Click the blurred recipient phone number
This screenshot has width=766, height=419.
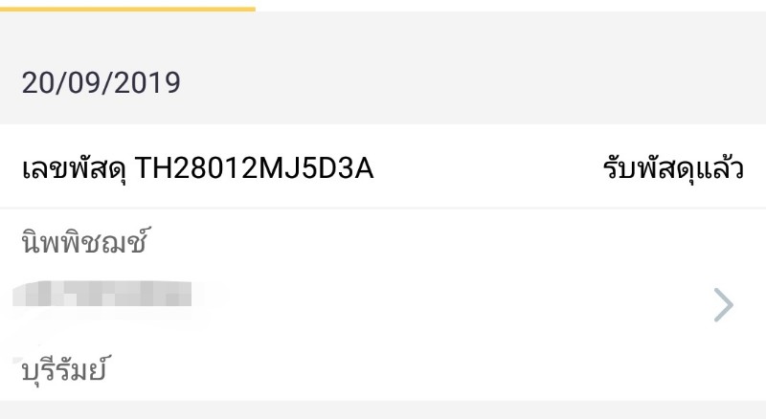pos(103,295)
